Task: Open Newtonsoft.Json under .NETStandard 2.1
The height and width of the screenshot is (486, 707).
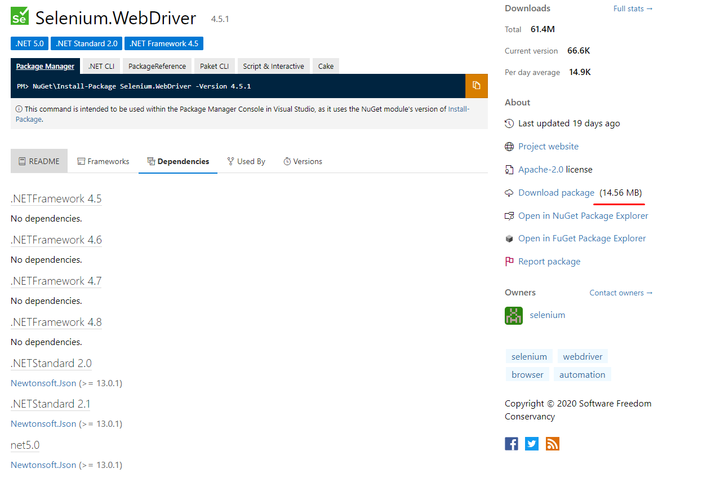Action: click(43, 424)
